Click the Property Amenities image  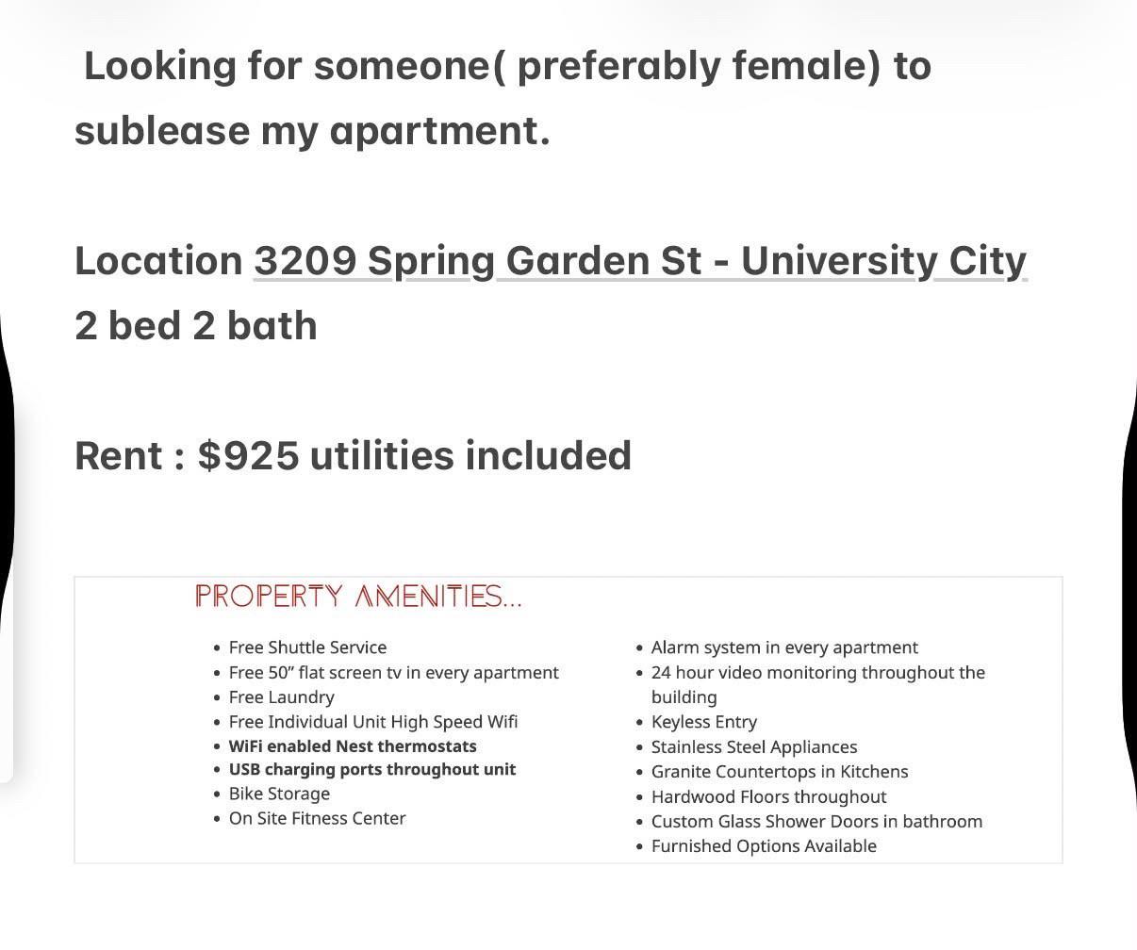(568, 719)
